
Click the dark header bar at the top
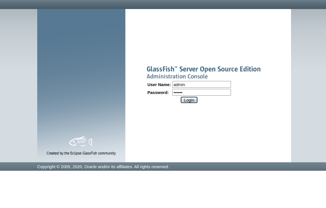(163, 4)
